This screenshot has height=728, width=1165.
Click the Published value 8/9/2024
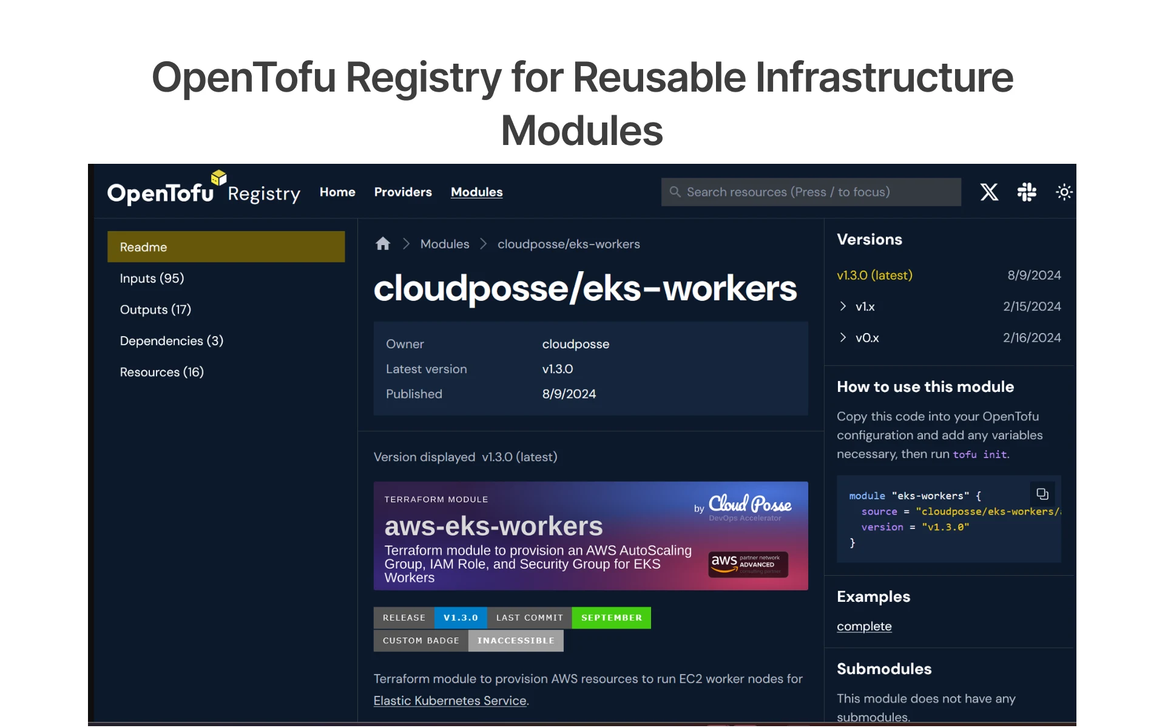coord(569,394)
